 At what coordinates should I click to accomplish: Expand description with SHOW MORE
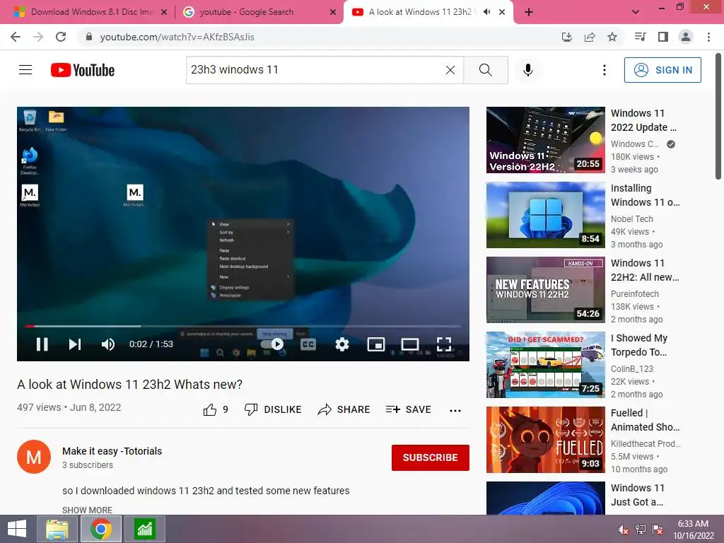point(87,510)
